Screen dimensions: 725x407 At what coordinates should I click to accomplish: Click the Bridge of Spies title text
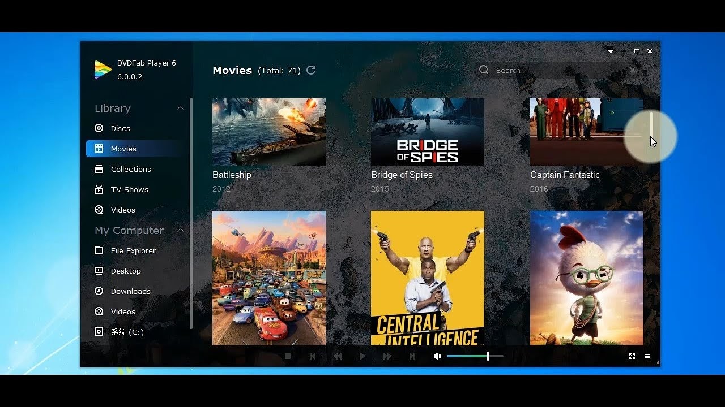point(402,175)
